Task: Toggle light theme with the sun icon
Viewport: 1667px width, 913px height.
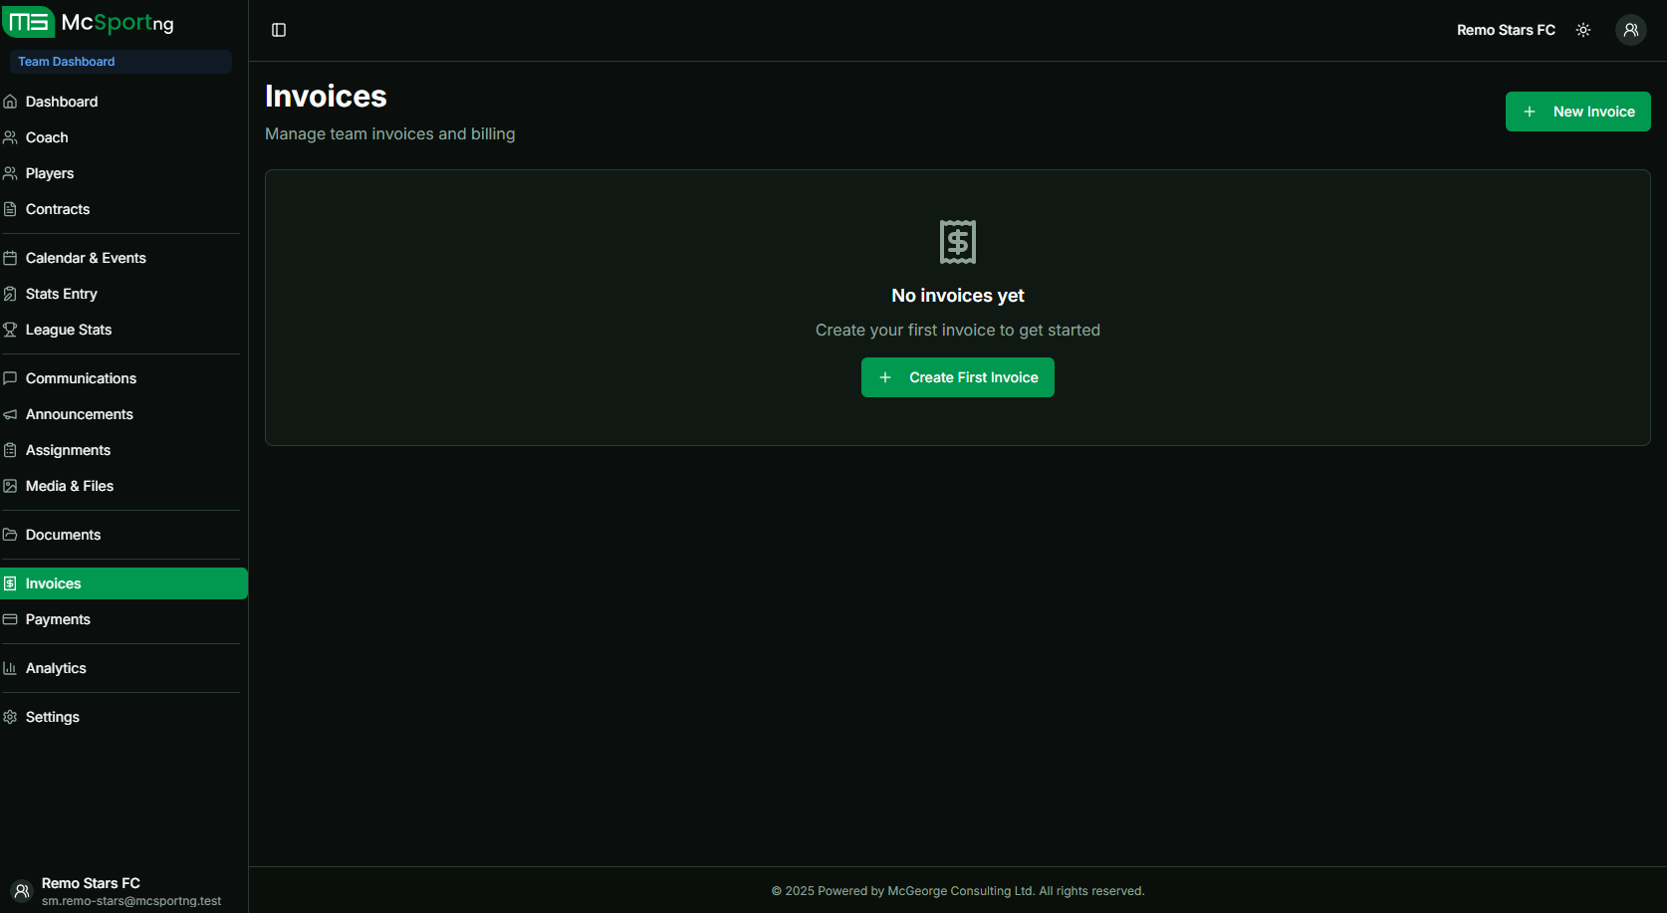Action: (x=1583, y=30)
